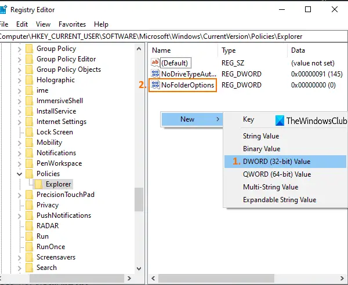Viewport: 348px width, 285px height.
Task: Expand the Search key
Action: [x=20, y=268]
